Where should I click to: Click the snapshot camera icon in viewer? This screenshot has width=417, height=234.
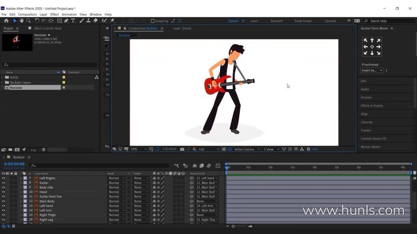(182, 149)
